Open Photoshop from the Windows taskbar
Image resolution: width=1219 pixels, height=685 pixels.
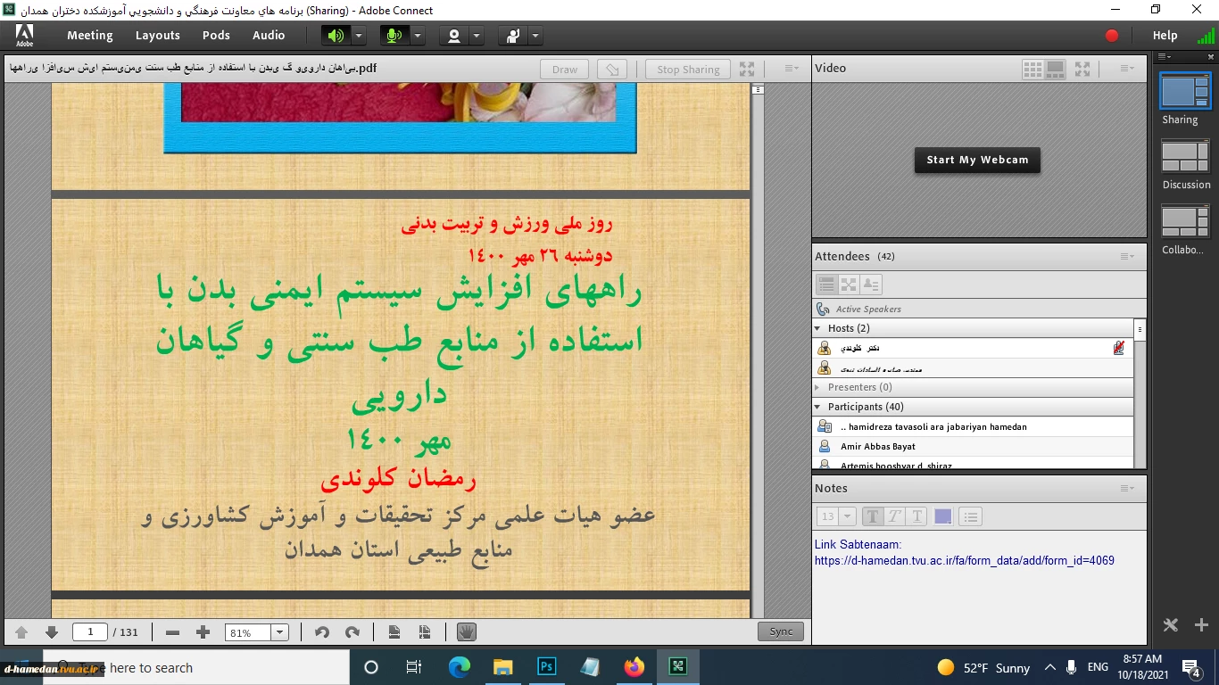pyautogui.click(x=547, y=667)
